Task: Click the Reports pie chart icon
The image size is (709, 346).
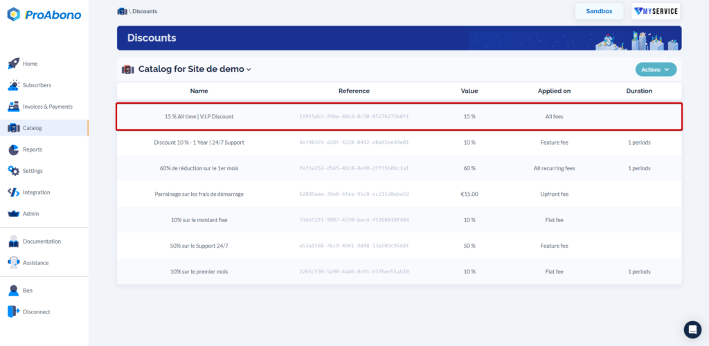Action: click(14, 149)
